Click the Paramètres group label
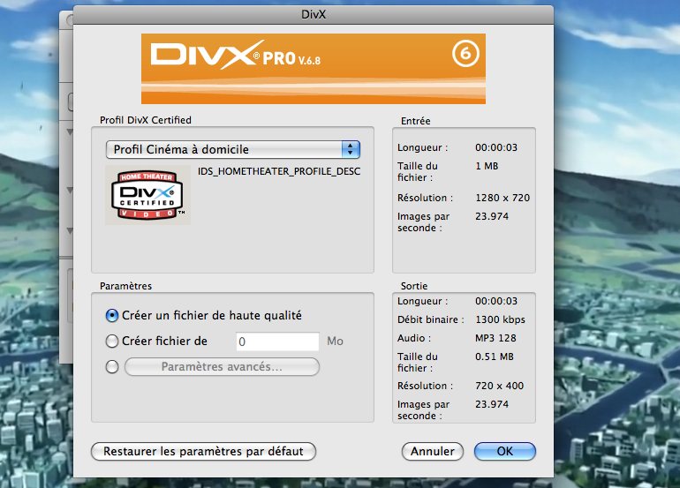The height and width of the screenshot is (488, 680). coord(125,286)
